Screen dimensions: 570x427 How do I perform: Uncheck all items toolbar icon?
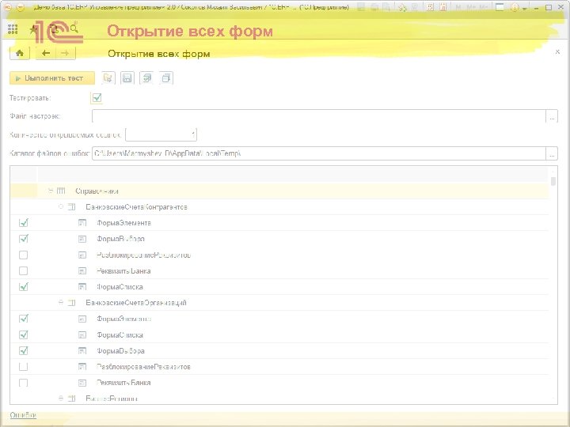pos(166,78)
